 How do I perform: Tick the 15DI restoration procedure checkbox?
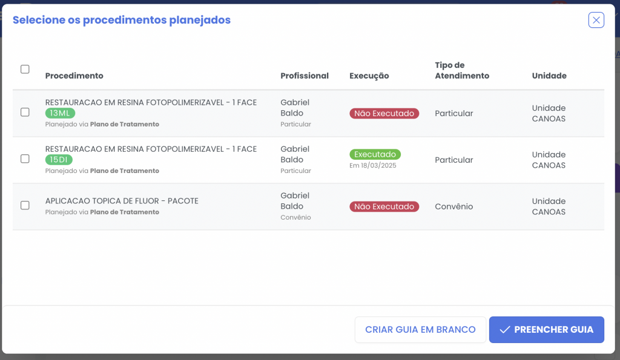click(25, 159)
